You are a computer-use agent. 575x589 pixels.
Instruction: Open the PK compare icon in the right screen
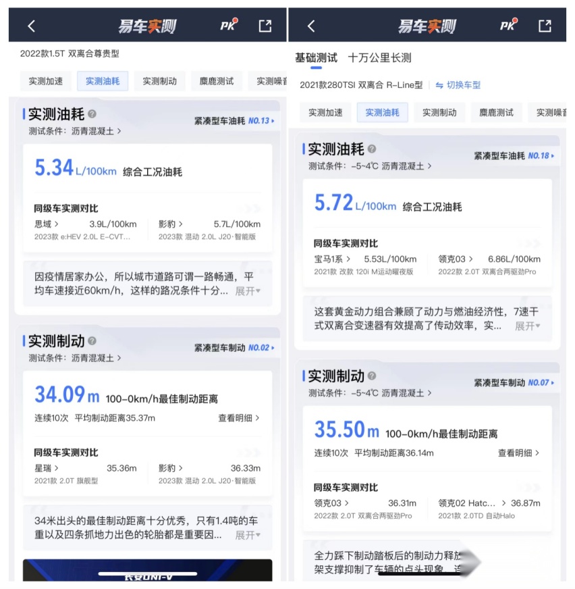(508, 25)
